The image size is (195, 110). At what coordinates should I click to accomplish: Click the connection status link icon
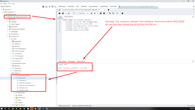(60, 10)
